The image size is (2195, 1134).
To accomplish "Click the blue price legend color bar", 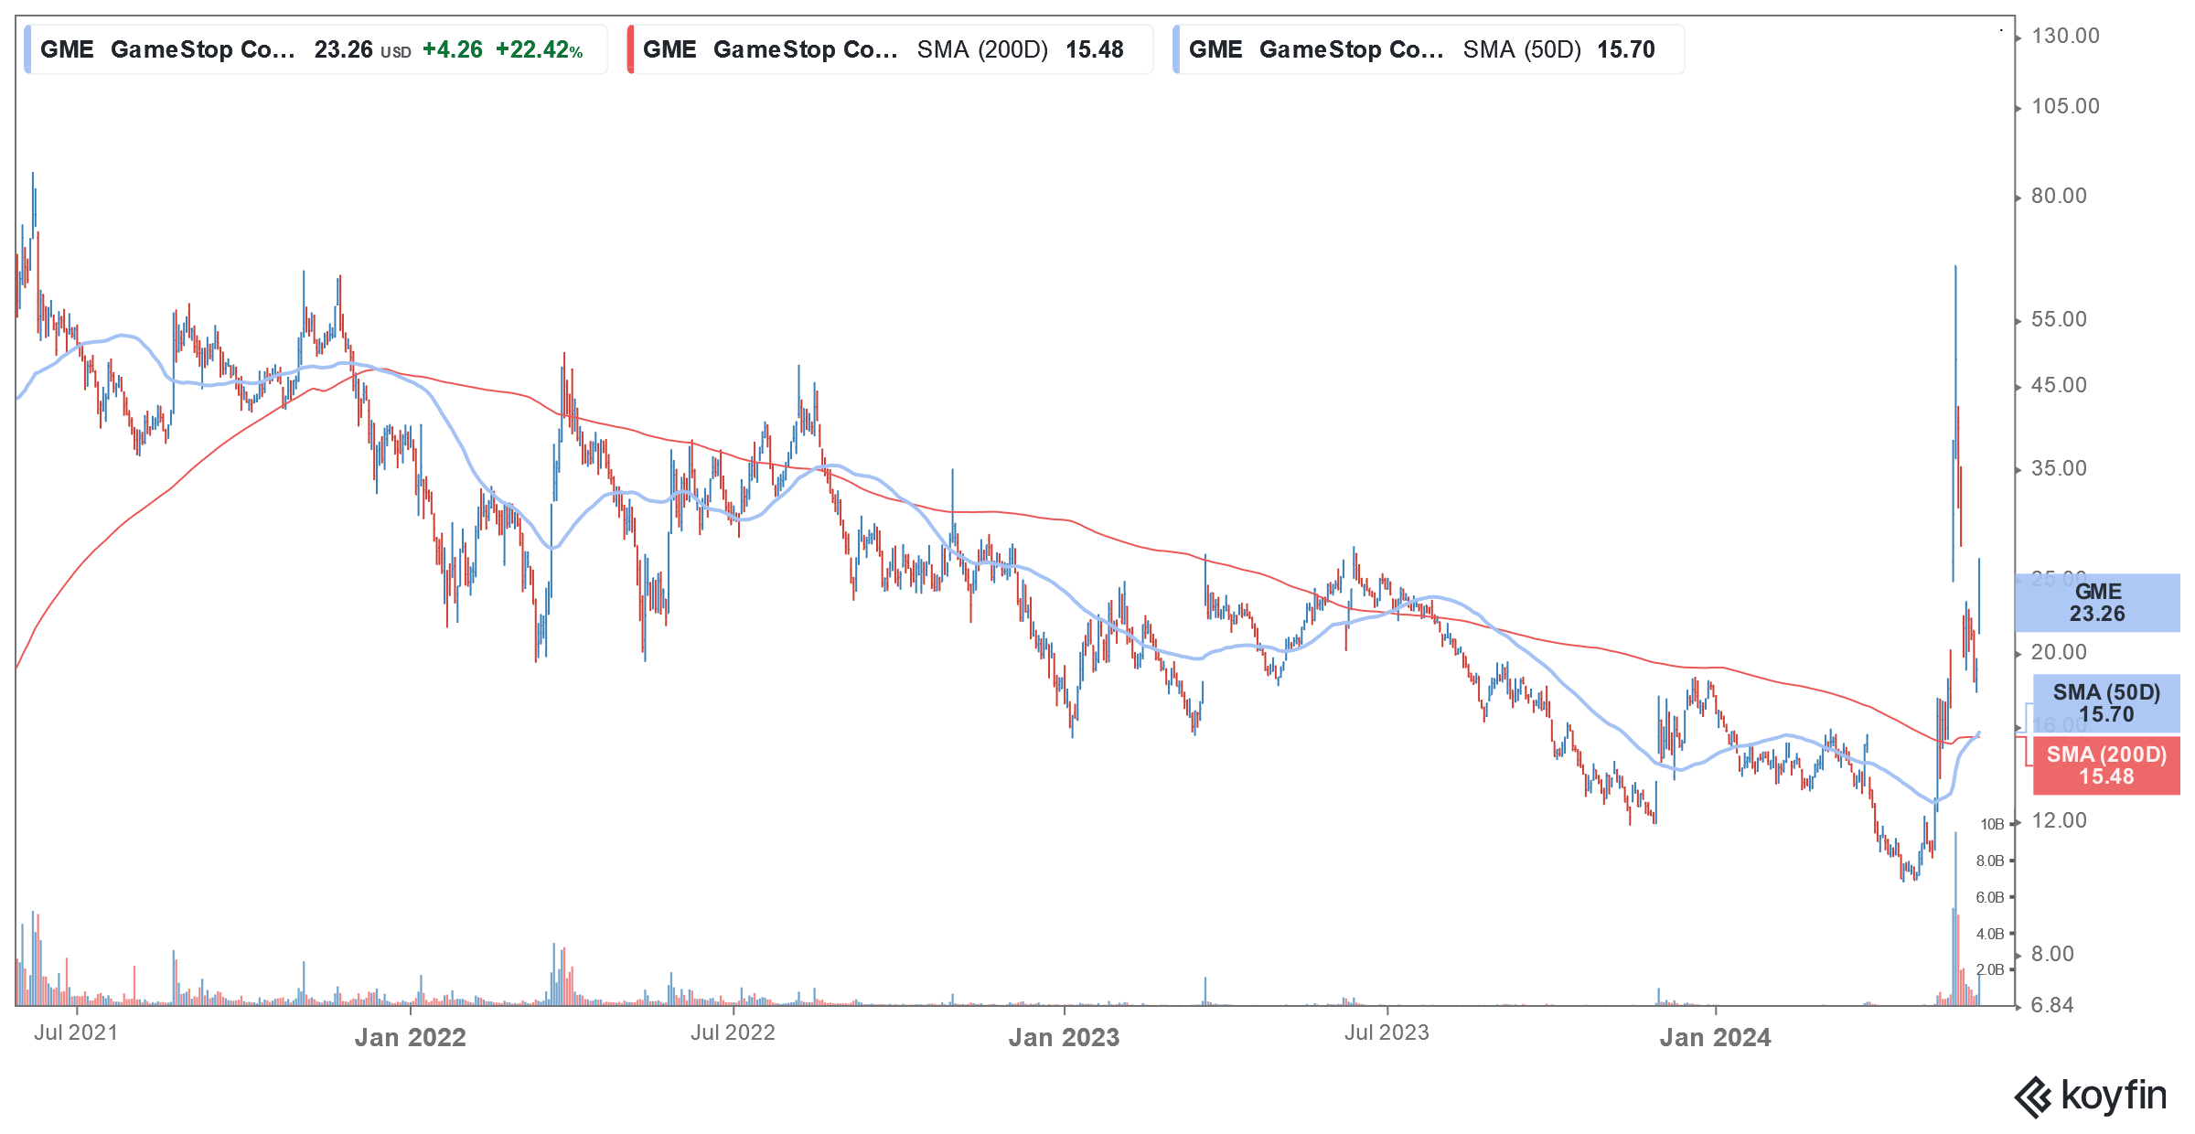I will (x=27, y=49).
